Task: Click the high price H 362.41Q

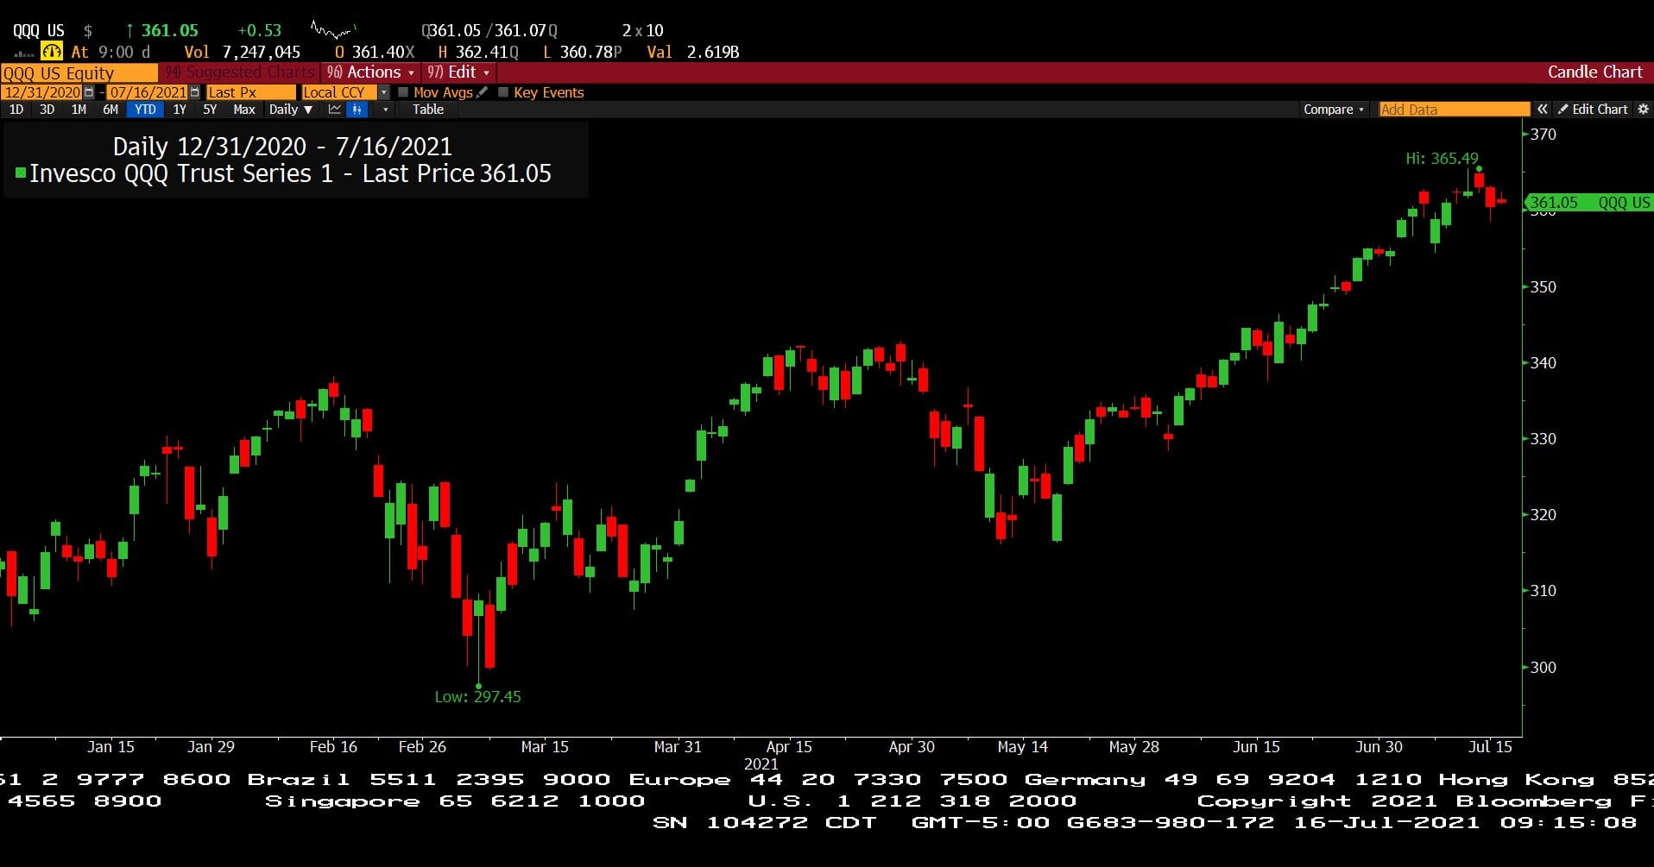Action: click(x=478, y=53)
